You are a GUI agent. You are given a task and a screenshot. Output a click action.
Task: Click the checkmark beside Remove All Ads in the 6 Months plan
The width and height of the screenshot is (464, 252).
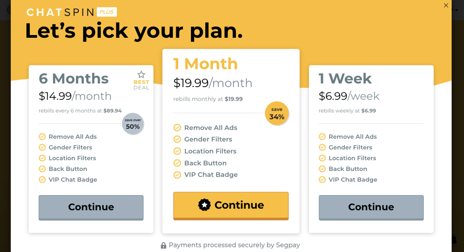coord(42,137)
